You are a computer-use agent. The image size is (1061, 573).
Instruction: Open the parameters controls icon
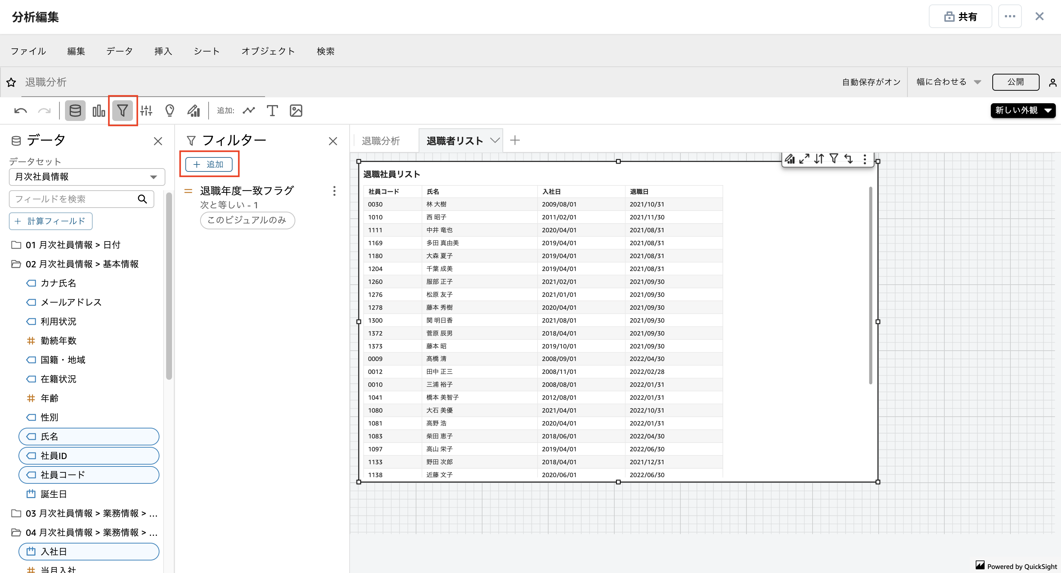point(146,110)
